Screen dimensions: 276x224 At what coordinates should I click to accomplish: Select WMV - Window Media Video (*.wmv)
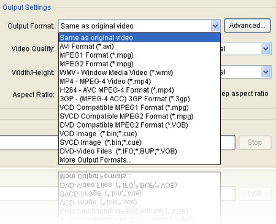point(139,72)
